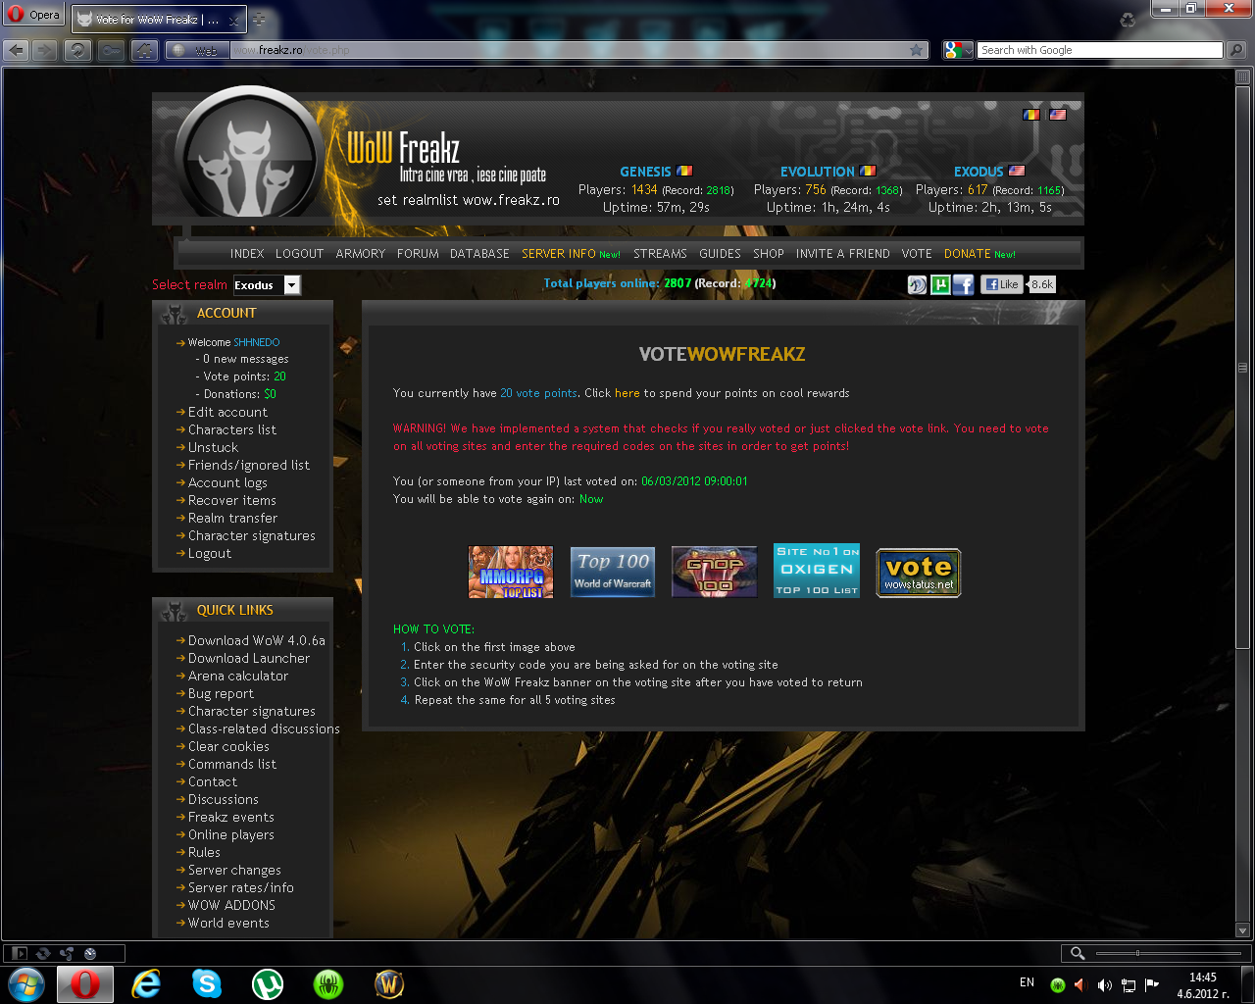Click Opera Link sync icon in status bar

click(43, 953)
